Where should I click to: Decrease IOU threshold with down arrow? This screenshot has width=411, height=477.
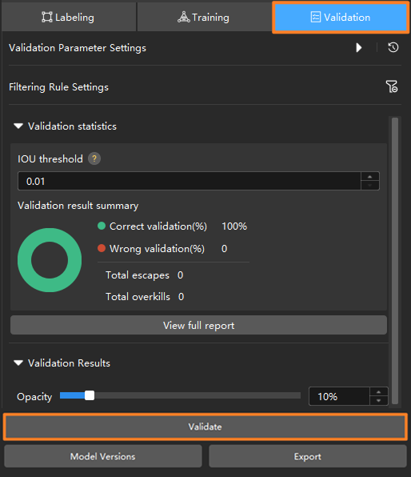tap(369, 185)
